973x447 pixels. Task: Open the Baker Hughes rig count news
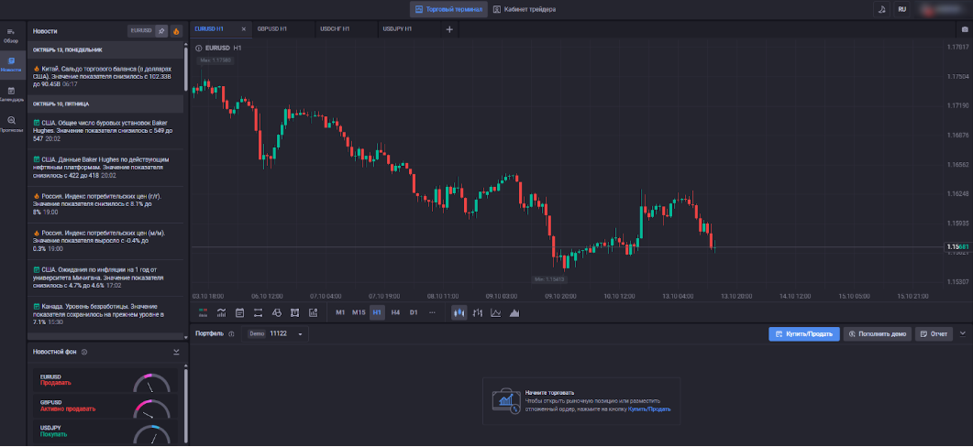tap(105, 131)
